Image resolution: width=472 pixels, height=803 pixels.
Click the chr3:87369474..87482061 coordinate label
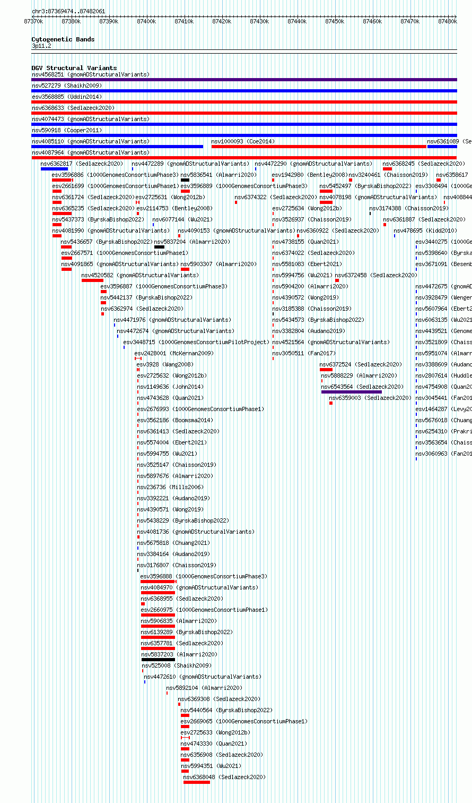click(68, 11)
